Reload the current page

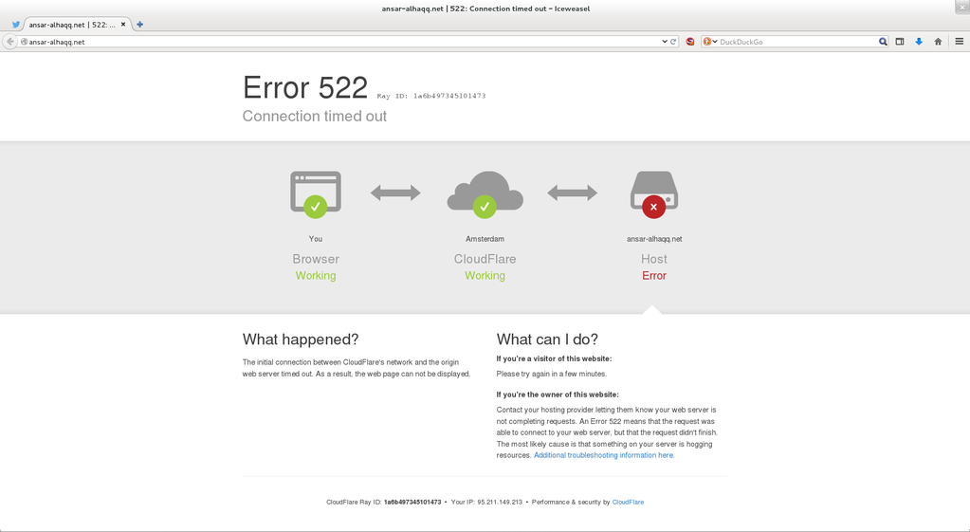coord(673,42)
